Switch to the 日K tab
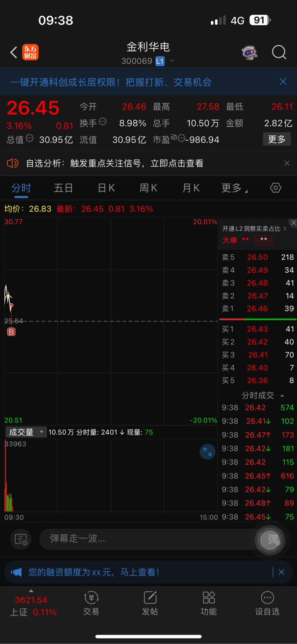The image size is (297, 644). [x=106, y=188]
